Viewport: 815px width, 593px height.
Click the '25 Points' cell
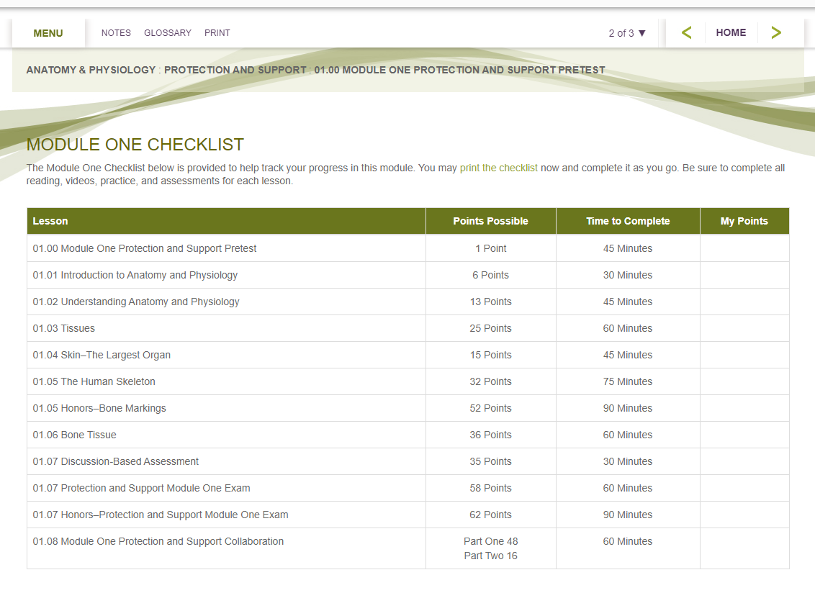[491, 328]
